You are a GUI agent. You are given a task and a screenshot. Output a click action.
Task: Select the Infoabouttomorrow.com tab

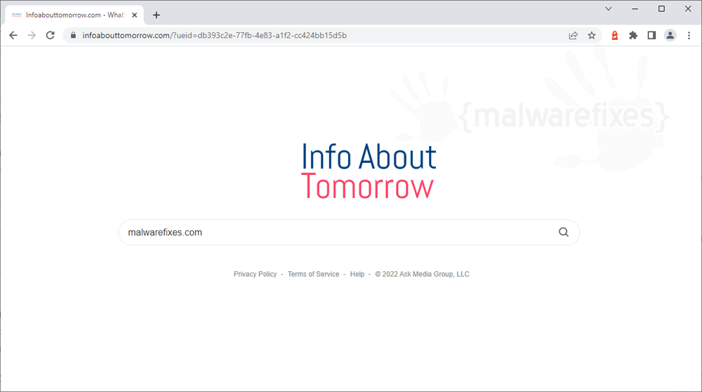[x=75, y=15]
